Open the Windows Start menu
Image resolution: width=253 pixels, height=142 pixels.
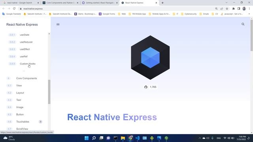point(87,138)
